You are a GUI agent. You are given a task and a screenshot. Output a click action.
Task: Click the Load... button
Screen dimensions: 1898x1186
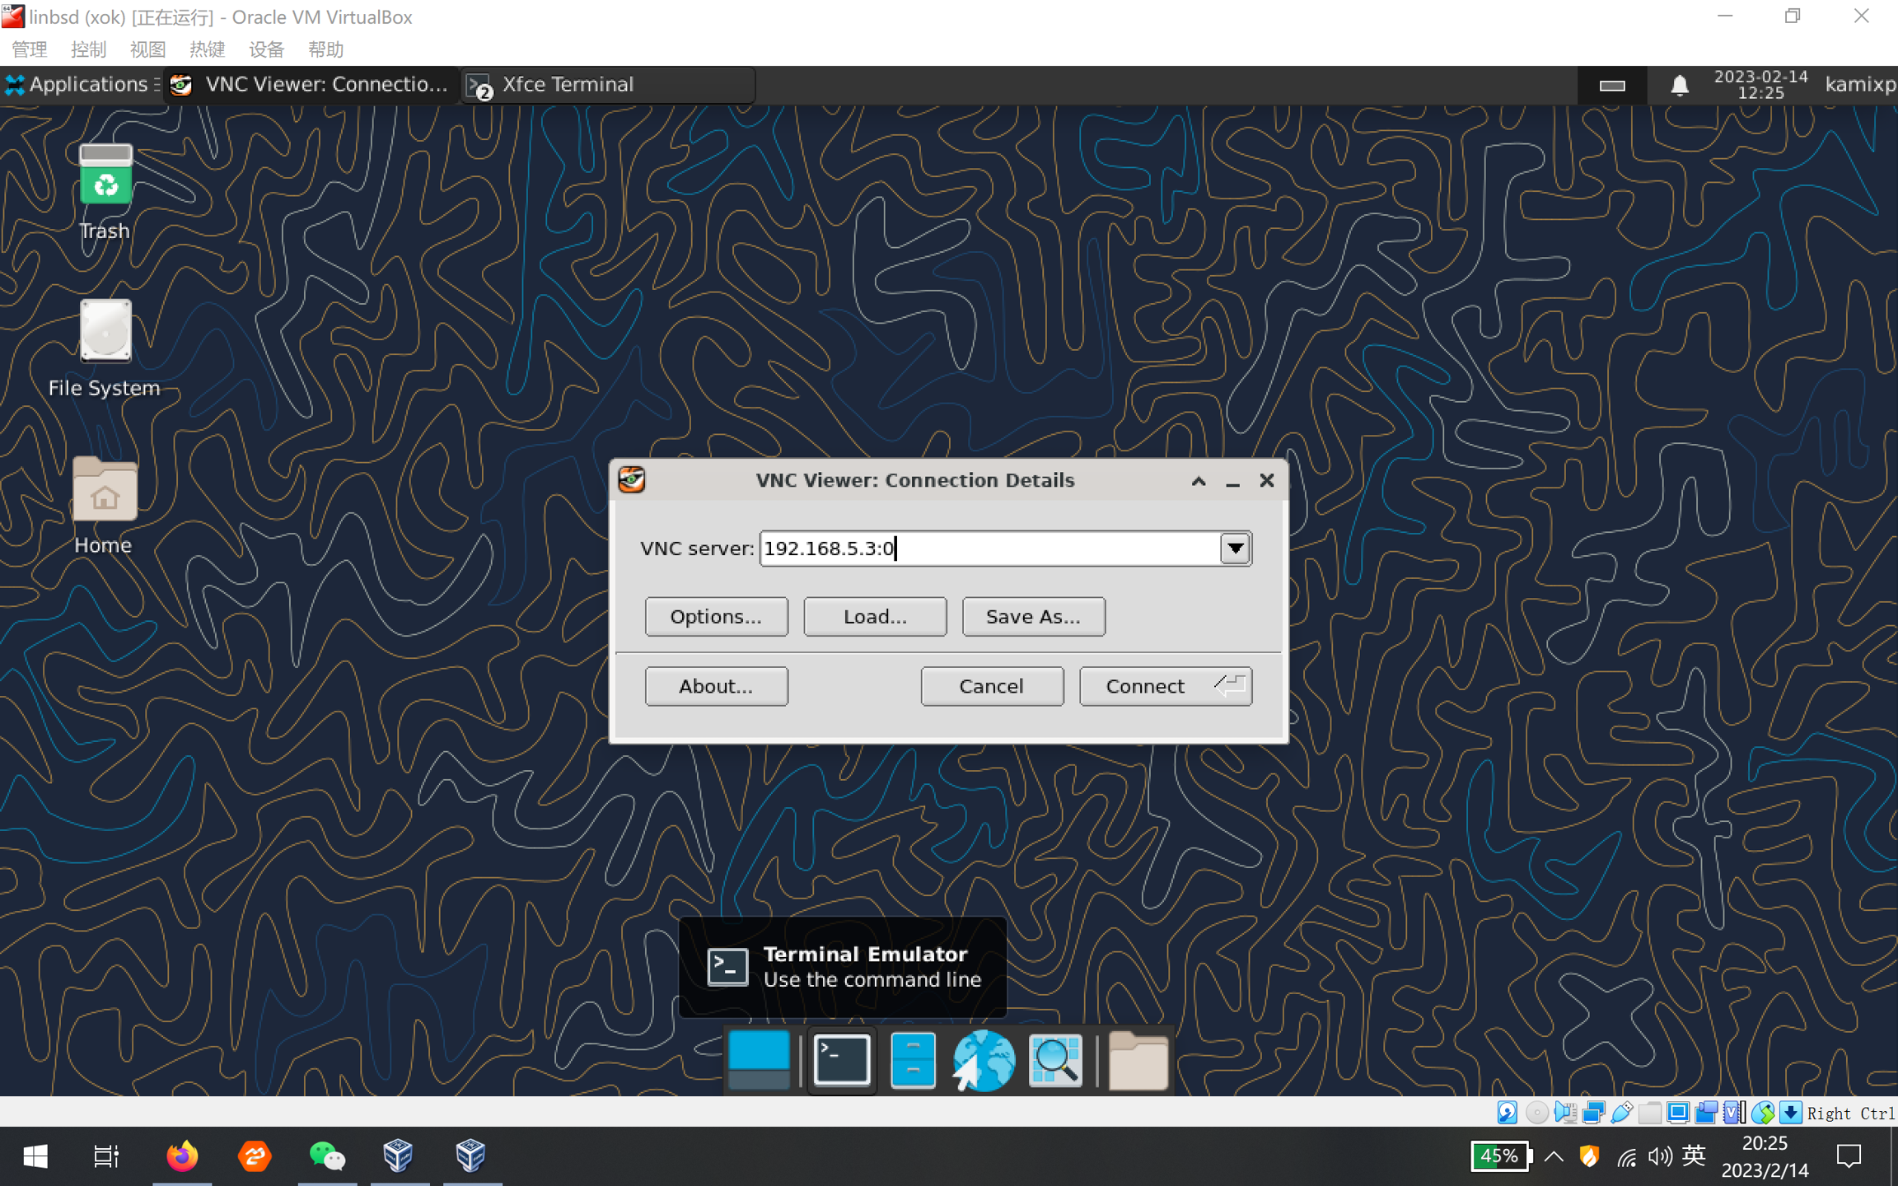click(x=875, y=616)
